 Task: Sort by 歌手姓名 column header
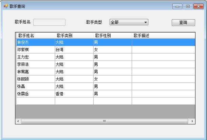coord(36,36)
